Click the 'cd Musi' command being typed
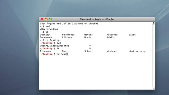The height and width of the screenshot is (95, 169). (x=62, y=54)
